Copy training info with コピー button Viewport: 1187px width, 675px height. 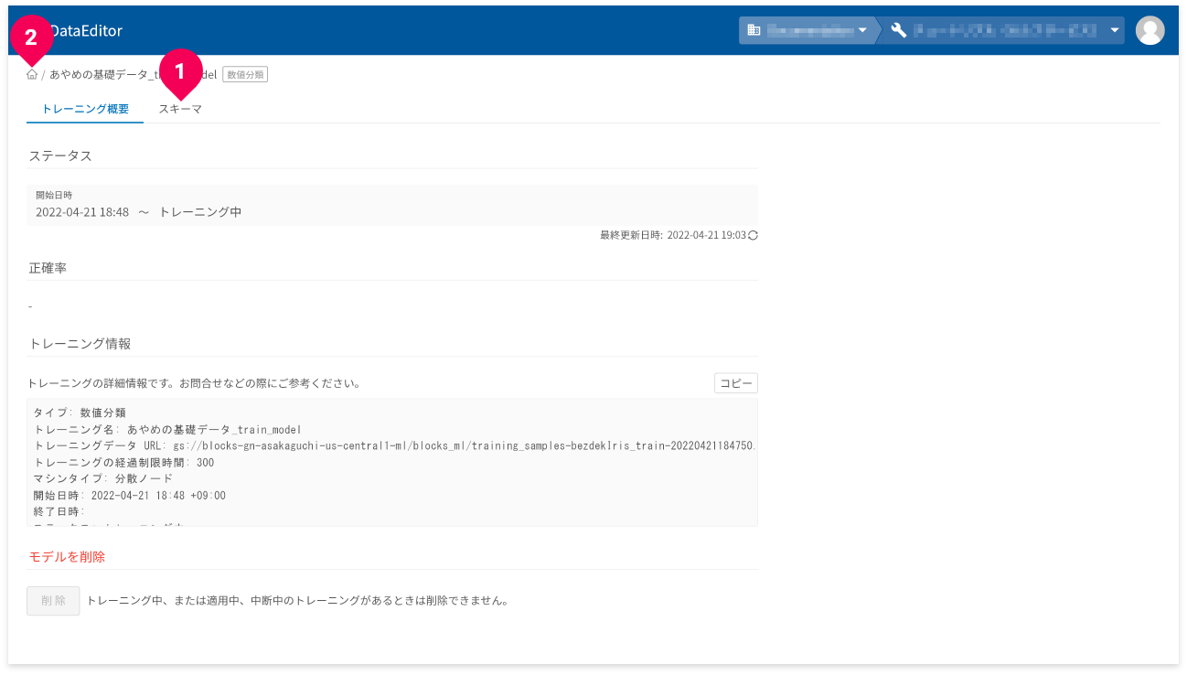(735, 383)
